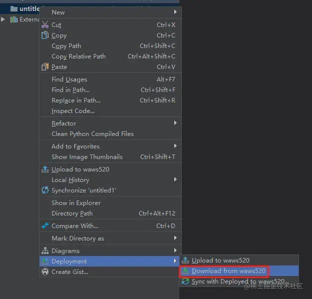Expand the External Libraries tree node

[x=3, y=19]
